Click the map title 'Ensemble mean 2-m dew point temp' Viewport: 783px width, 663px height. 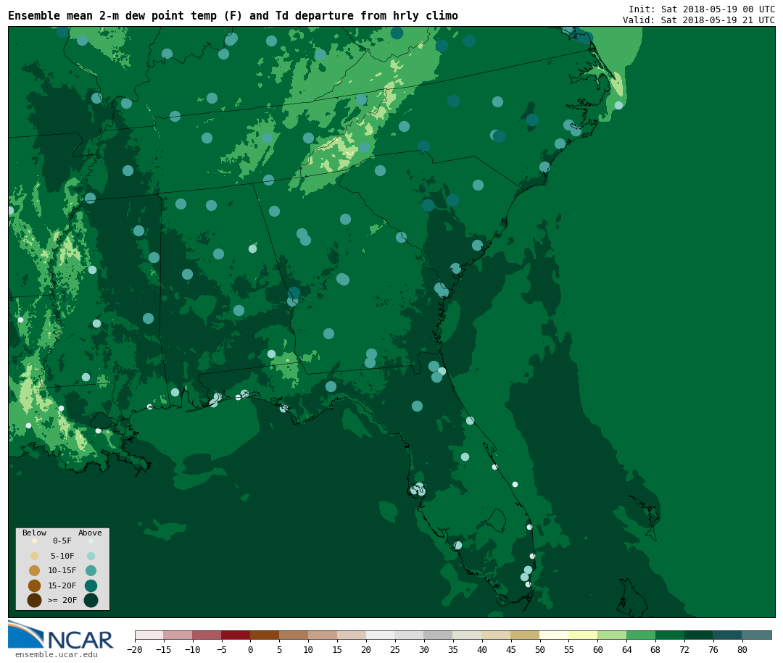tap(112, 16)
